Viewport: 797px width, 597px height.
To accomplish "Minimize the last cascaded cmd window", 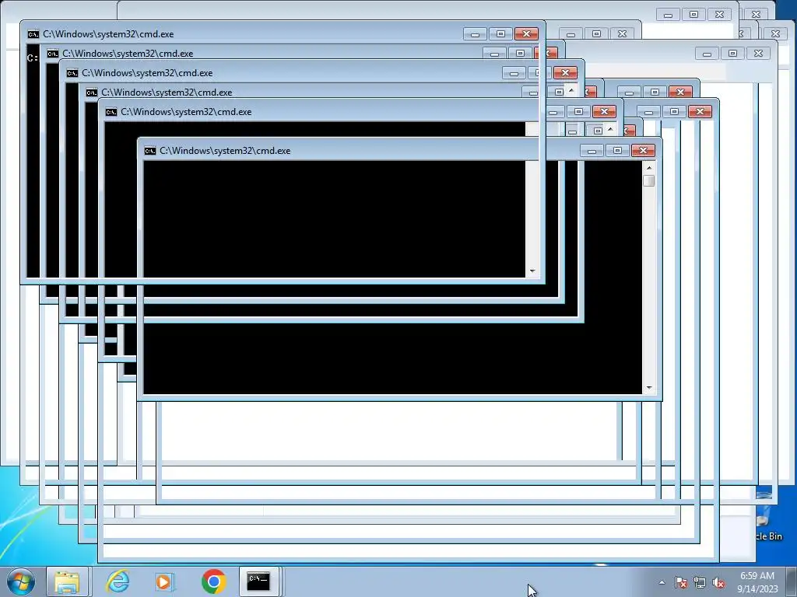I will (592, 151).
